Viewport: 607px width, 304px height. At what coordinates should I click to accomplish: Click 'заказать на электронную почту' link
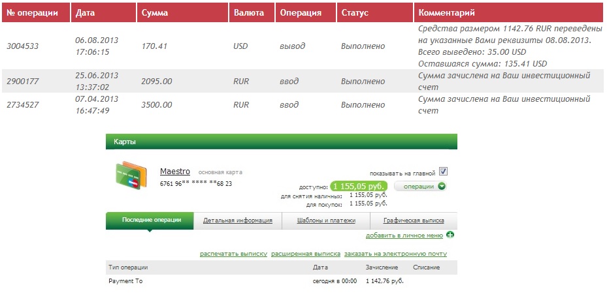(x=396, y=254)
